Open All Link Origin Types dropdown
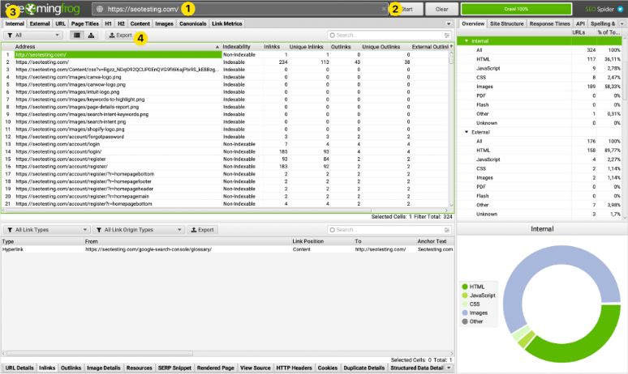The image size is (628, 374). (138, 230)
